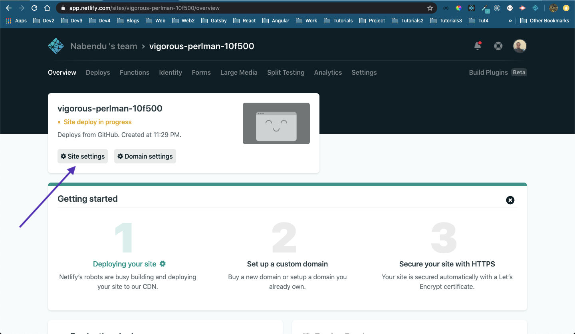Switch to the Overview tab
The width and height of the screenshot is (575, 334).
point(62,72)
